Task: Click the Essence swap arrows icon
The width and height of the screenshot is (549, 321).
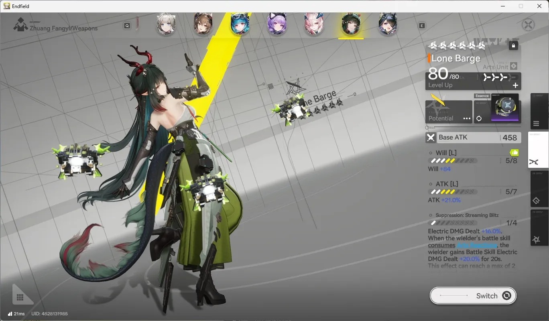Action: [479, 118]
